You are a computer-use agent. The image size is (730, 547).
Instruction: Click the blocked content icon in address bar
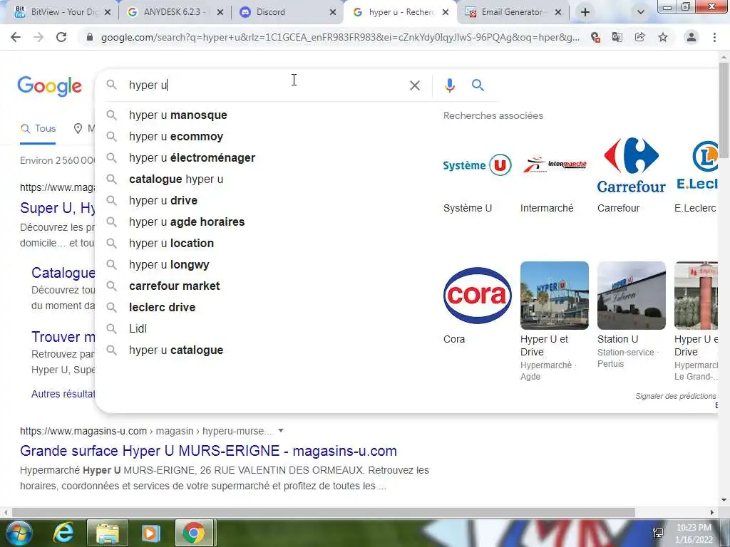click(595, 37)
